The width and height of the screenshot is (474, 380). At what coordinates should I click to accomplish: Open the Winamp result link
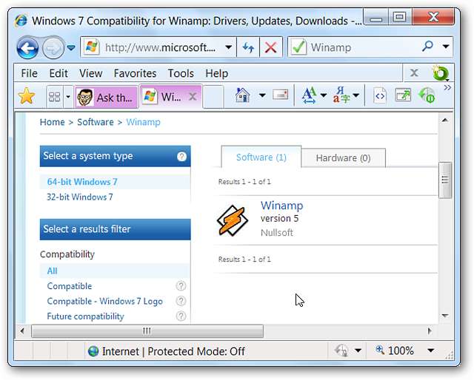[281, 206]
